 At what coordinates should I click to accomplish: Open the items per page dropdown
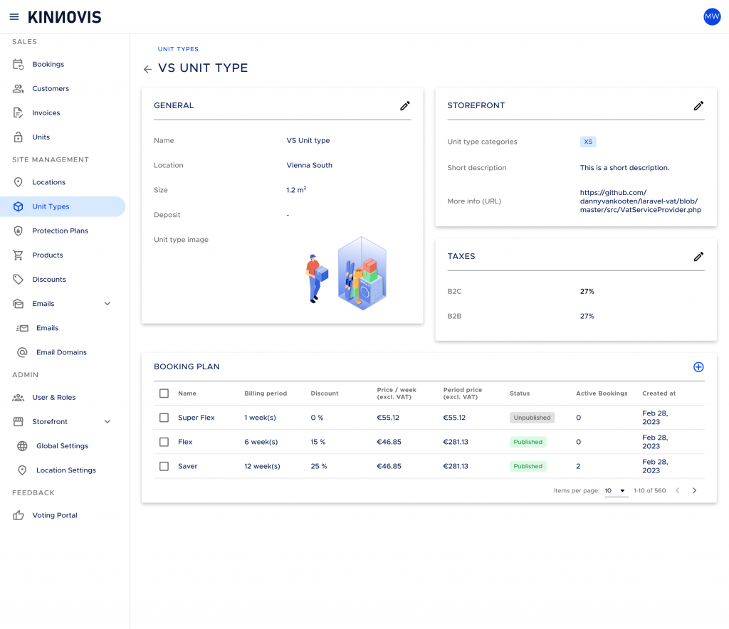coord(616,491)
